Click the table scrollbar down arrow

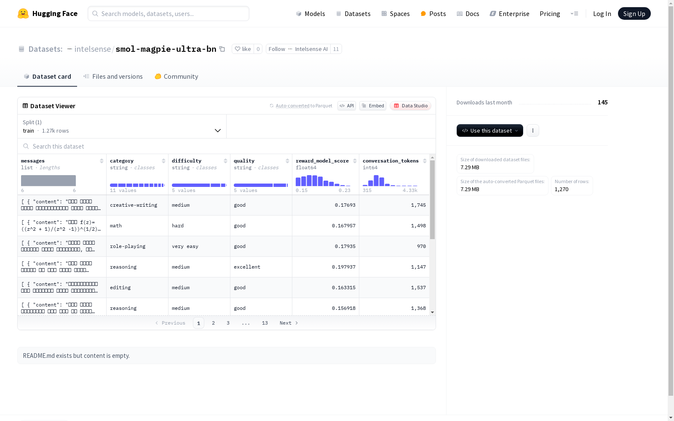[x=432, y=312]
